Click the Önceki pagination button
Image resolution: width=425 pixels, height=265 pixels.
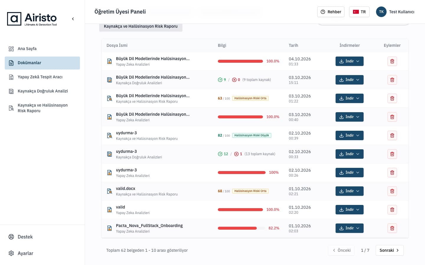click(341, 250)
